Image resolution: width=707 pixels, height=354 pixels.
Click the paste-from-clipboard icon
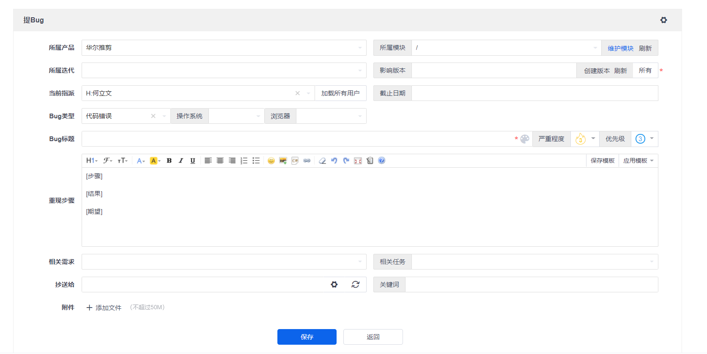[370, 161]
